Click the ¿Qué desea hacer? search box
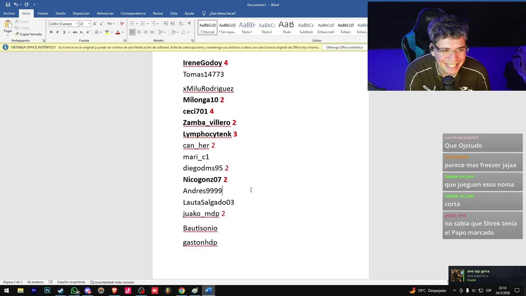Screen dimensions: 526x296 [x=222, y=14]
